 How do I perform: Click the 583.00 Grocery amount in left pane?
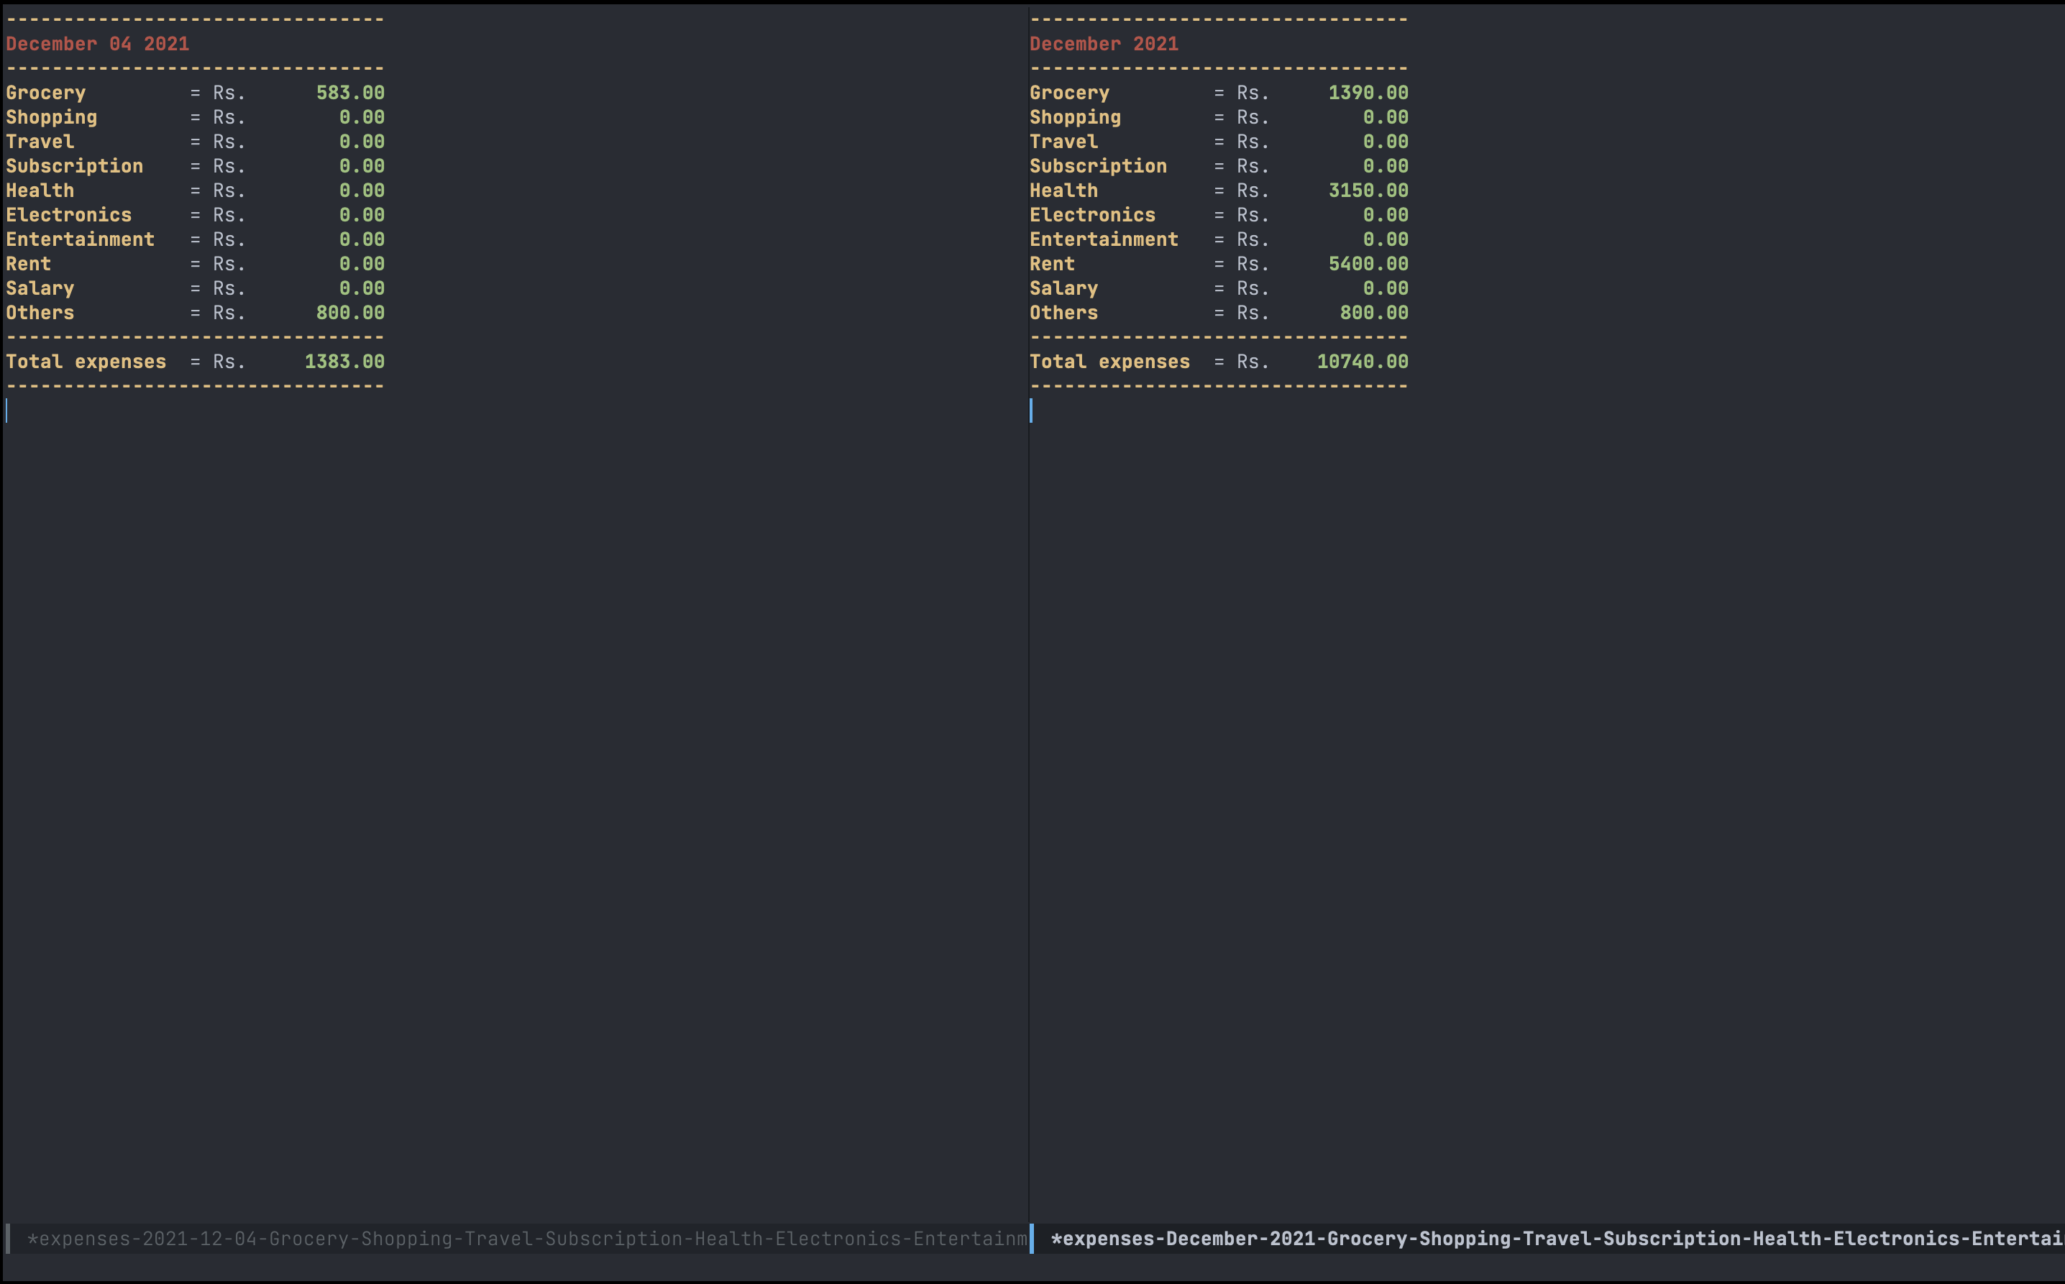point(350,93)
